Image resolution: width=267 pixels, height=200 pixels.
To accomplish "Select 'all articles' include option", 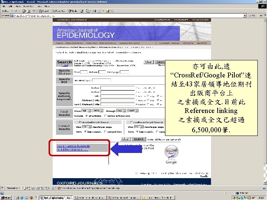I will [x=87, y=116].
